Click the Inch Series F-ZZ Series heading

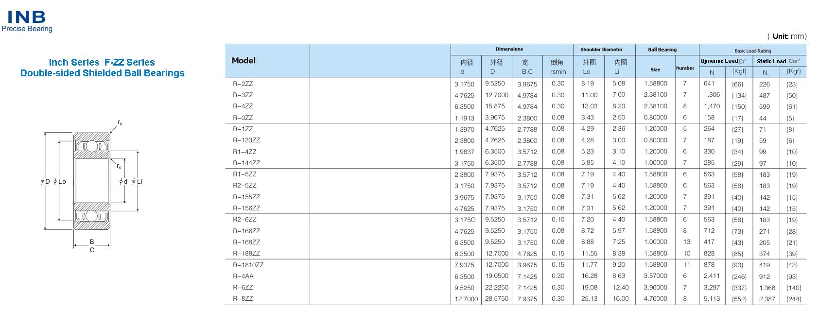pos(102,62)
